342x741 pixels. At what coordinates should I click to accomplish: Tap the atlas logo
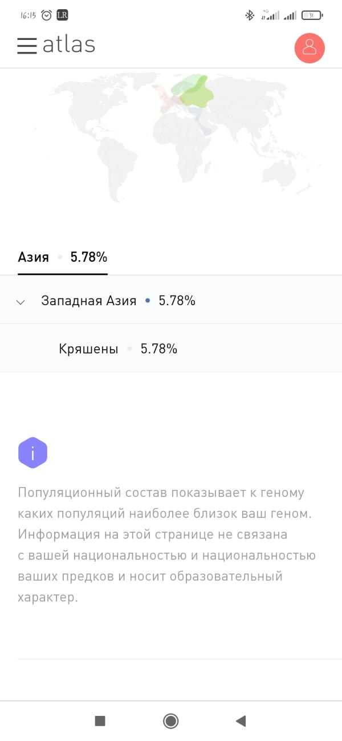click(x=68, y=45)
